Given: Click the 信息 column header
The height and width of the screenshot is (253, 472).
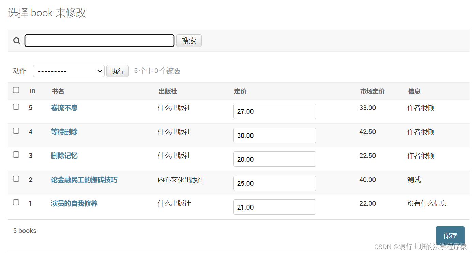Looking at the screenshot, I should pos(414,91).
